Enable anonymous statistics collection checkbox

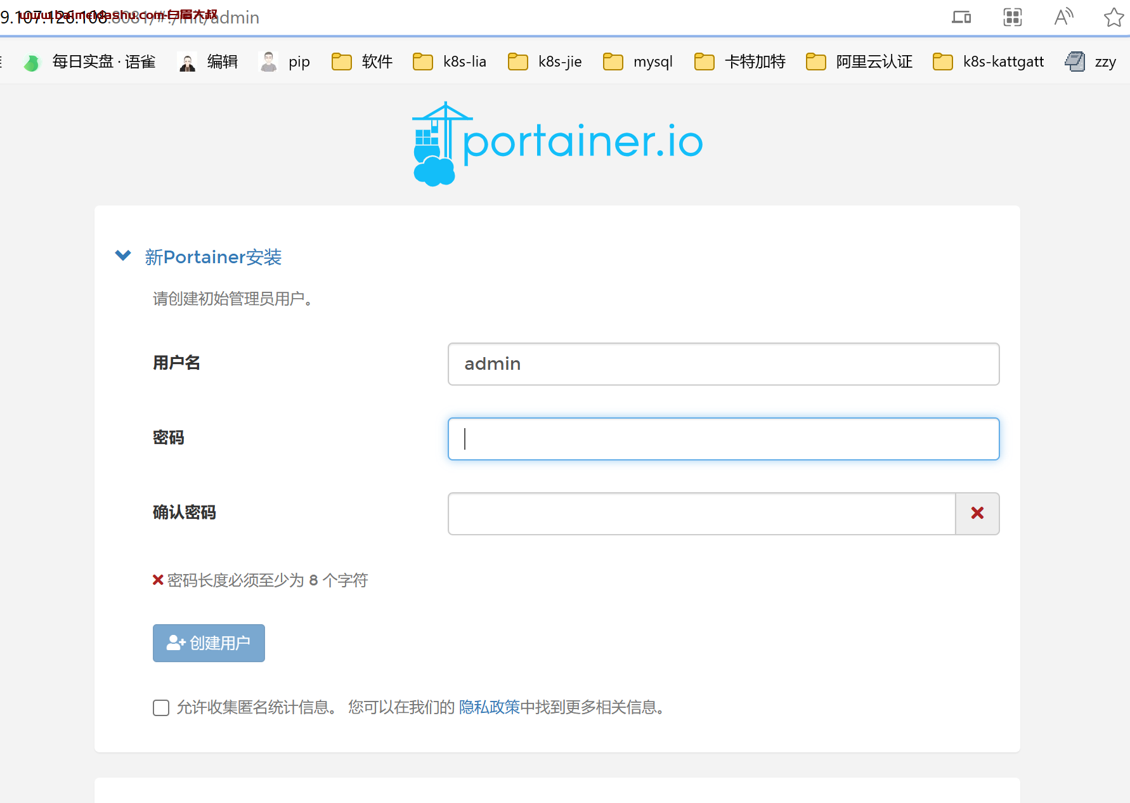[x=161, y=708]
